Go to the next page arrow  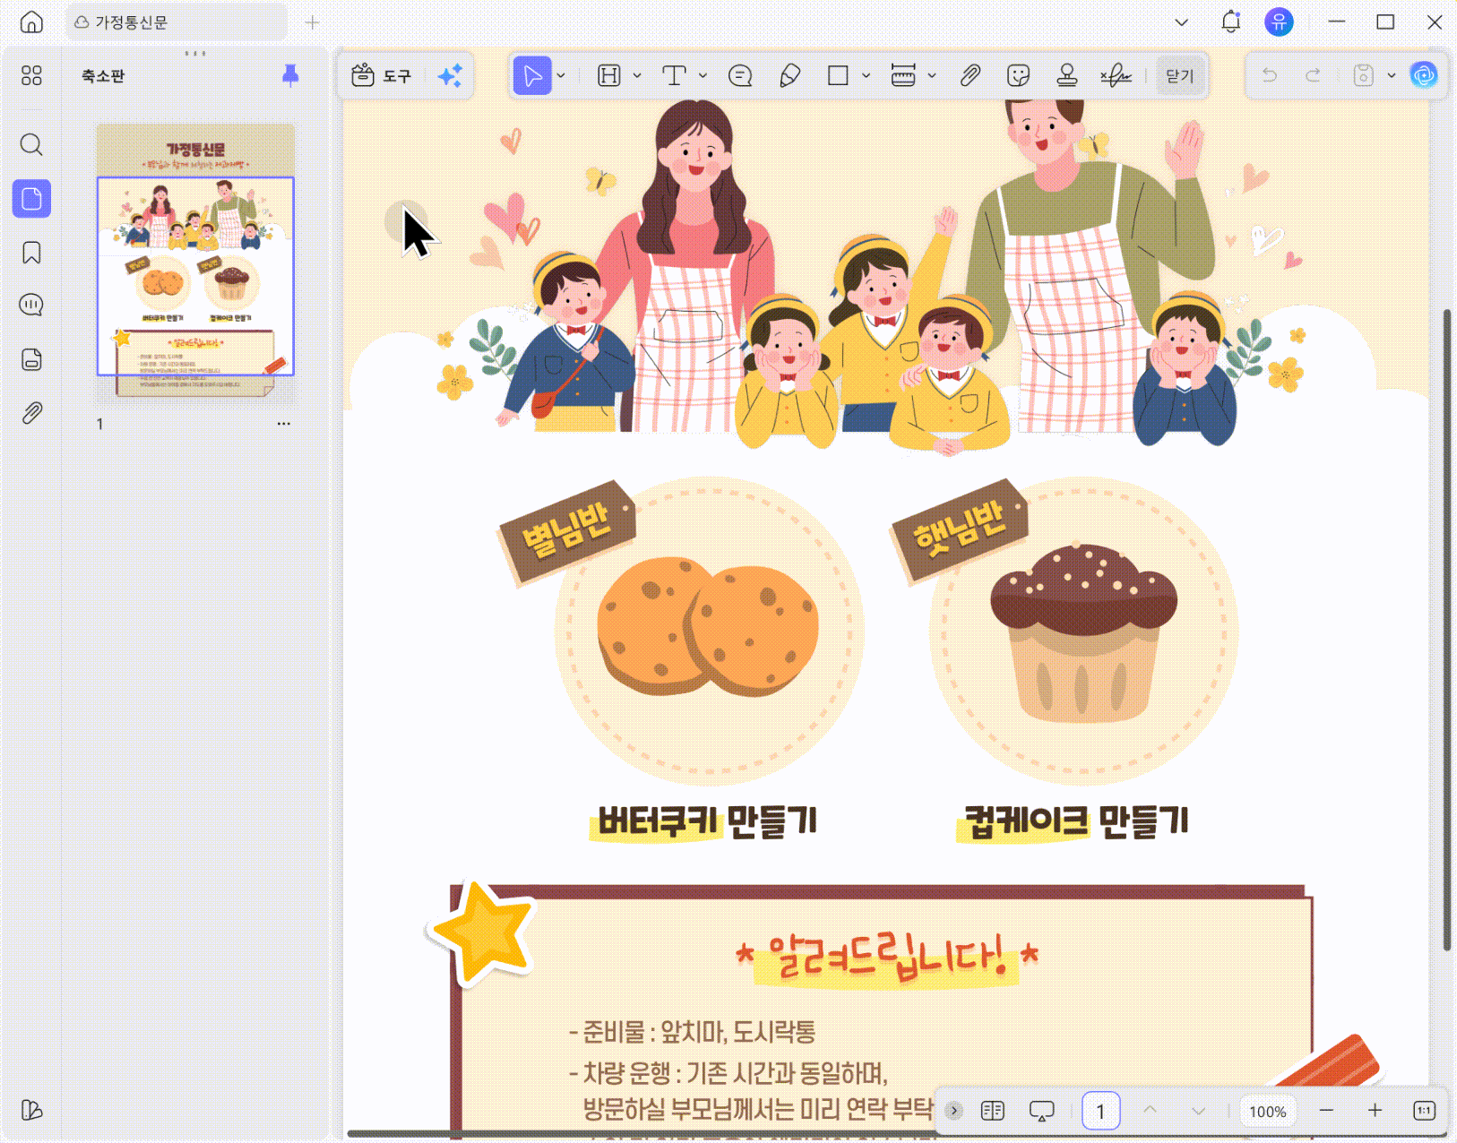point(1199,1111)
